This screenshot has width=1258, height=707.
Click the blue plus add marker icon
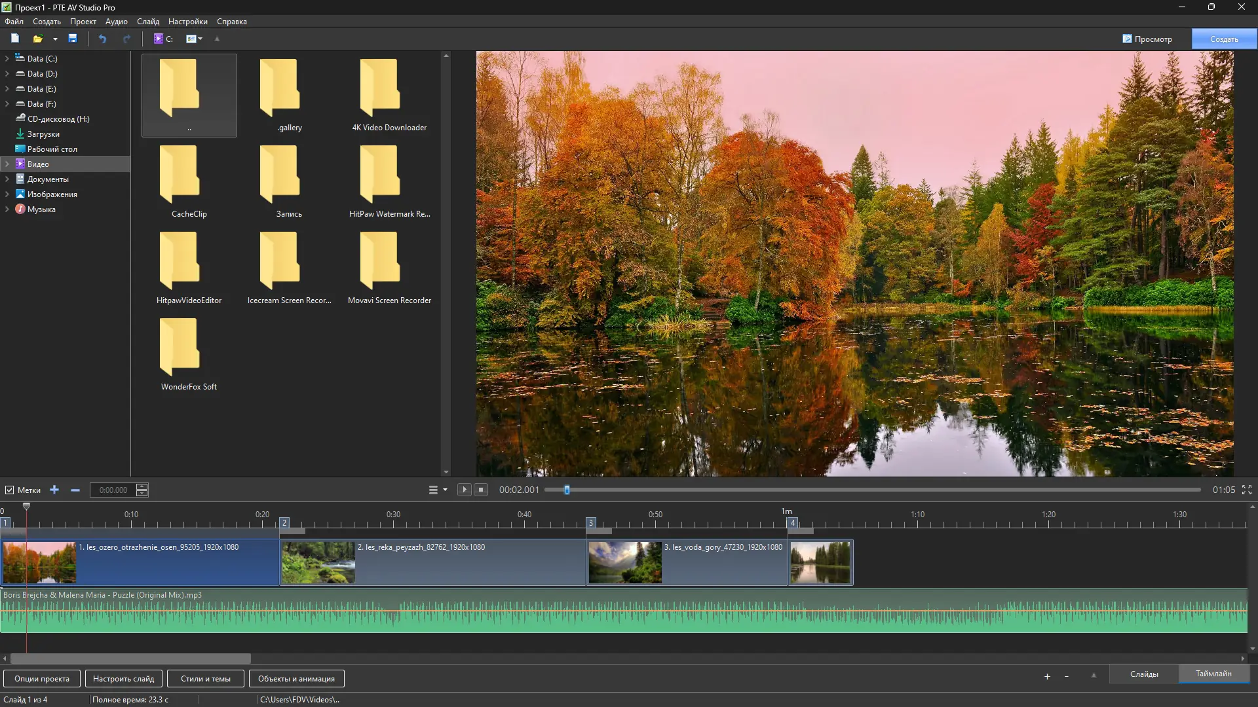[54, 490]
